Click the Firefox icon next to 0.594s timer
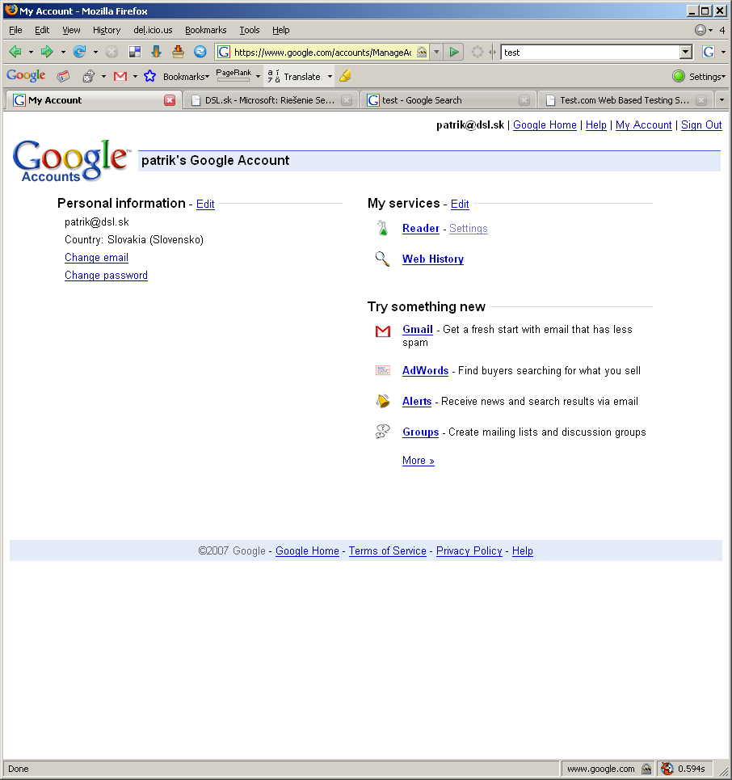 [x=667, y=769]
